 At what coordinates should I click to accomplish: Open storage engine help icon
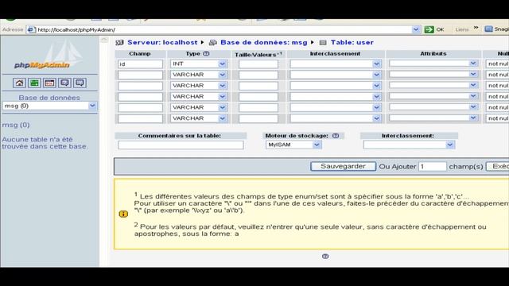point(336,136)
